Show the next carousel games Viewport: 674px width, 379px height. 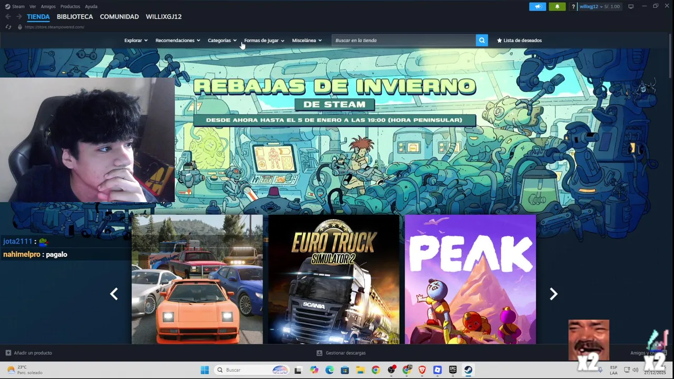point(553,294)
